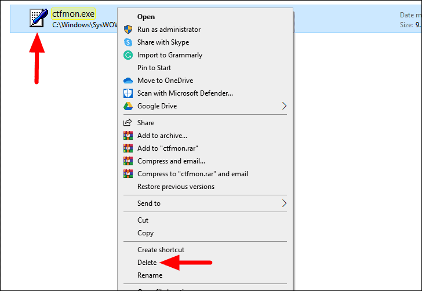Expand the Google Drive submenu arrow
422x291 pixels.
coord(284,106)
